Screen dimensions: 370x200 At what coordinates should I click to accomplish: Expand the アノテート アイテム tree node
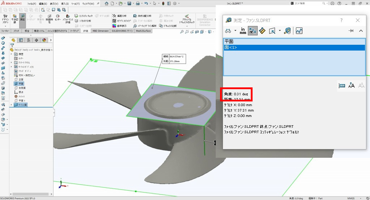pos(11,63)
